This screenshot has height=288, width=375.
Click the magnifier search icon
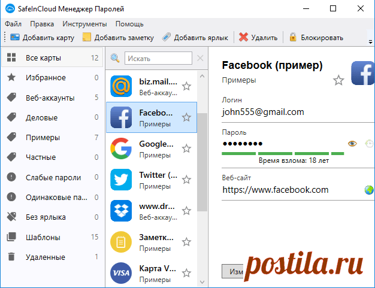(115, 58)
